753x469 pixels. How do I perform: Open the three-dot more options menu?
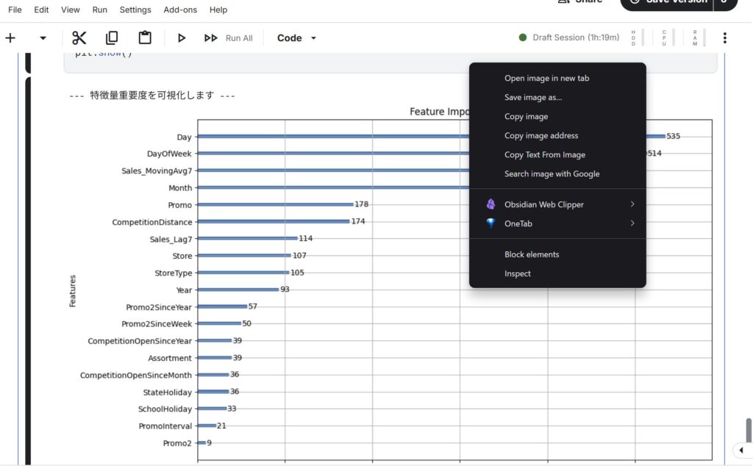(x=725, y=37)
